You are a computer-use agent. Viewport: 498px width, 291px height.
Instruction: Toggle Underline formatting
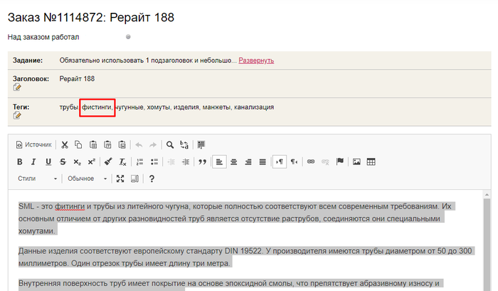point(48,162)
